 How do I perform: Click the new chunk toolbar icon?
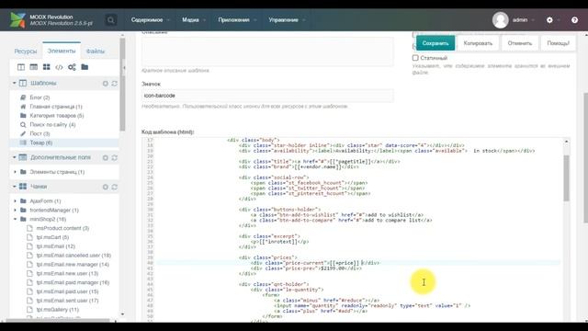(x=47, y=67)
